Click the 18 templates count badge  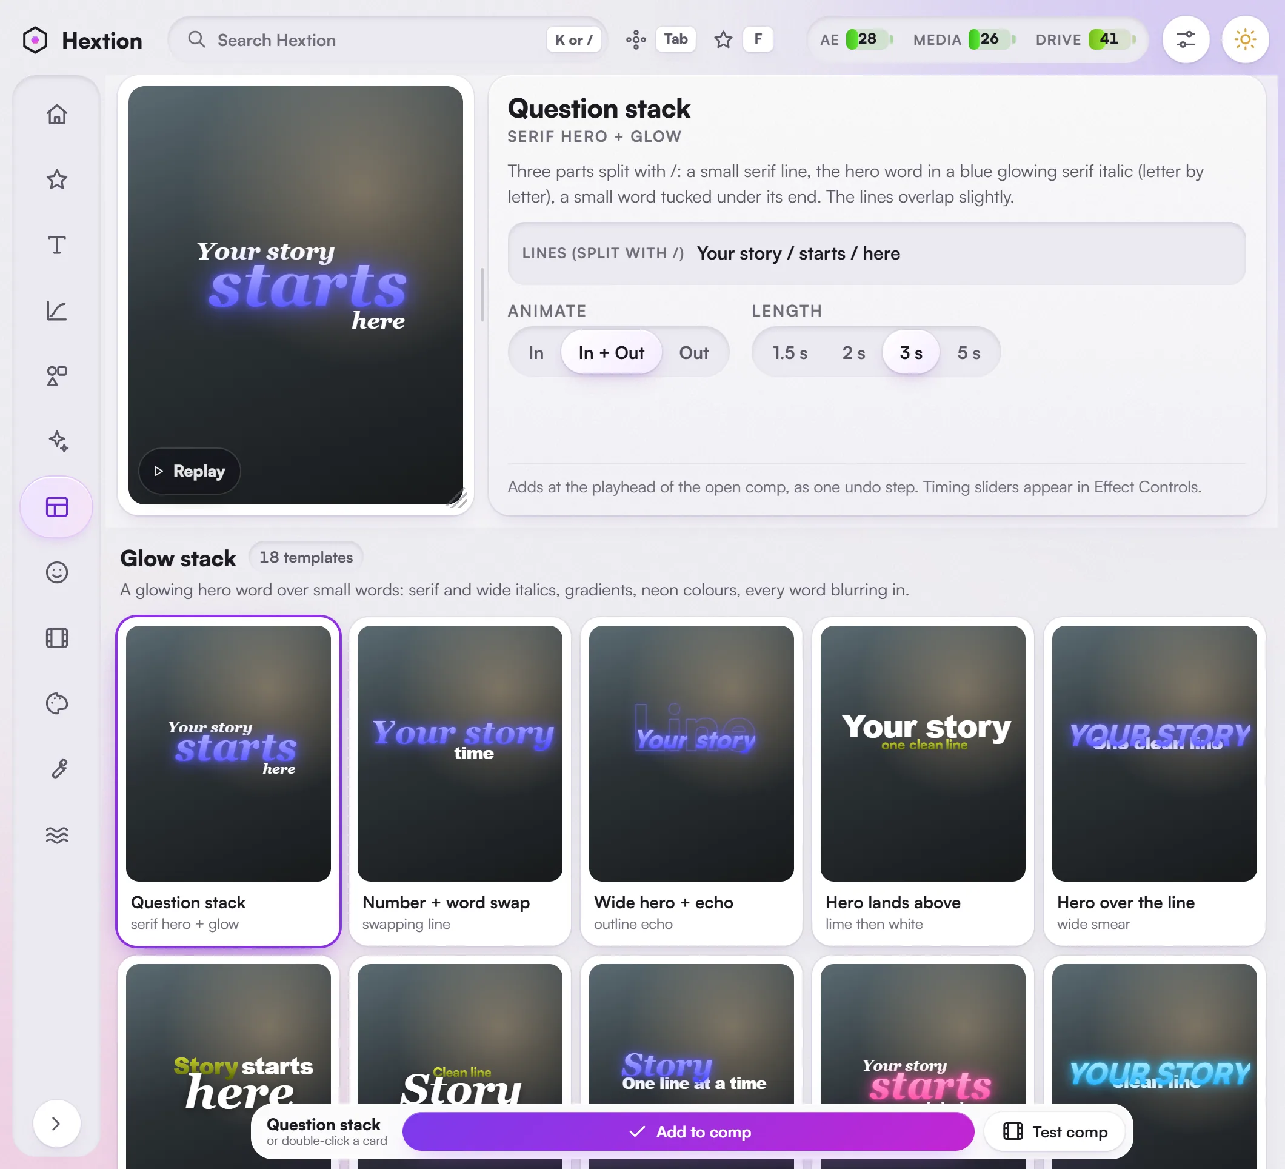[306, 557]
